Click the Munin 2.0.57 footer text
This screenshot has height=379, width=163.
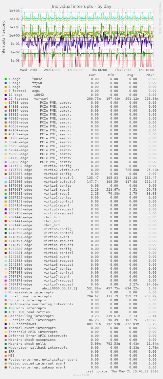[81, 375]
